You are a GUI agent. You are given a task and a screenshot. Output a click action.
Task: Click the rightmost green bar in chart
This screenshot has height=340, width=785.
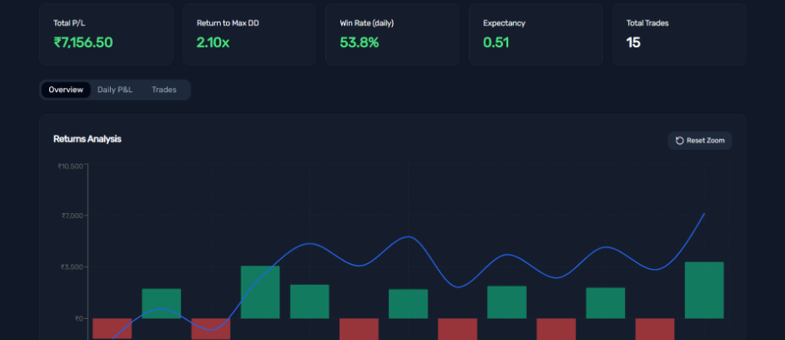704,290
